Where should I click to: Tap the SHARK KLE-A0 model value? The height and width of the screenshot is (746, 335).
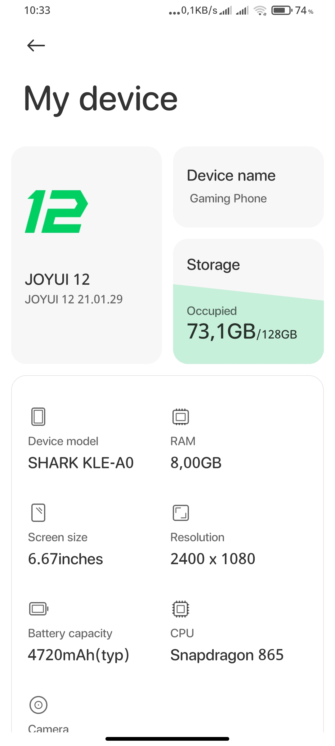click(x=81, y=463)
